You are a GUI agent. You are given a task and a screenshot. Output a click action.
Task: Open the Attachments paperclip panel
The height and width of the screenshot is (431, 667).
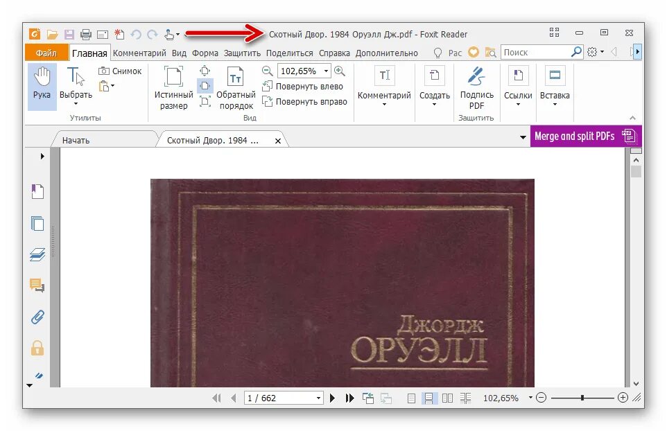pyautogui.click(x=37, y=317)
